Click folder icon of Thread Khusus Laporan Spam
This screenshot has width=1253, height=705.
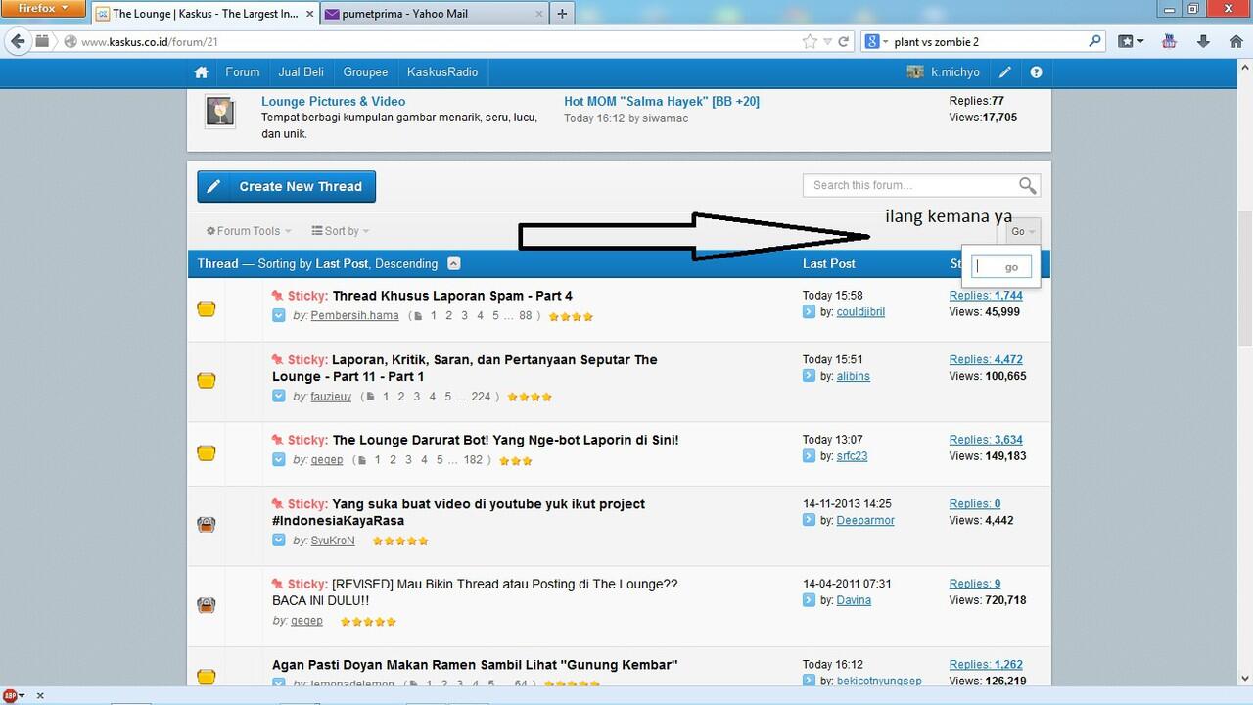(x=206, y=308)
